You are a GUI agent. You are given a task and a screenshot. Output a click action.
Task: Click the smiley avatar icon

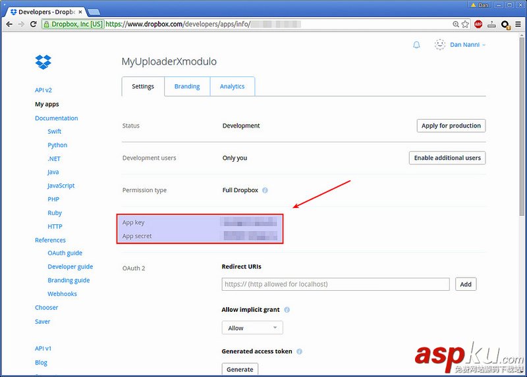[439, 44]
